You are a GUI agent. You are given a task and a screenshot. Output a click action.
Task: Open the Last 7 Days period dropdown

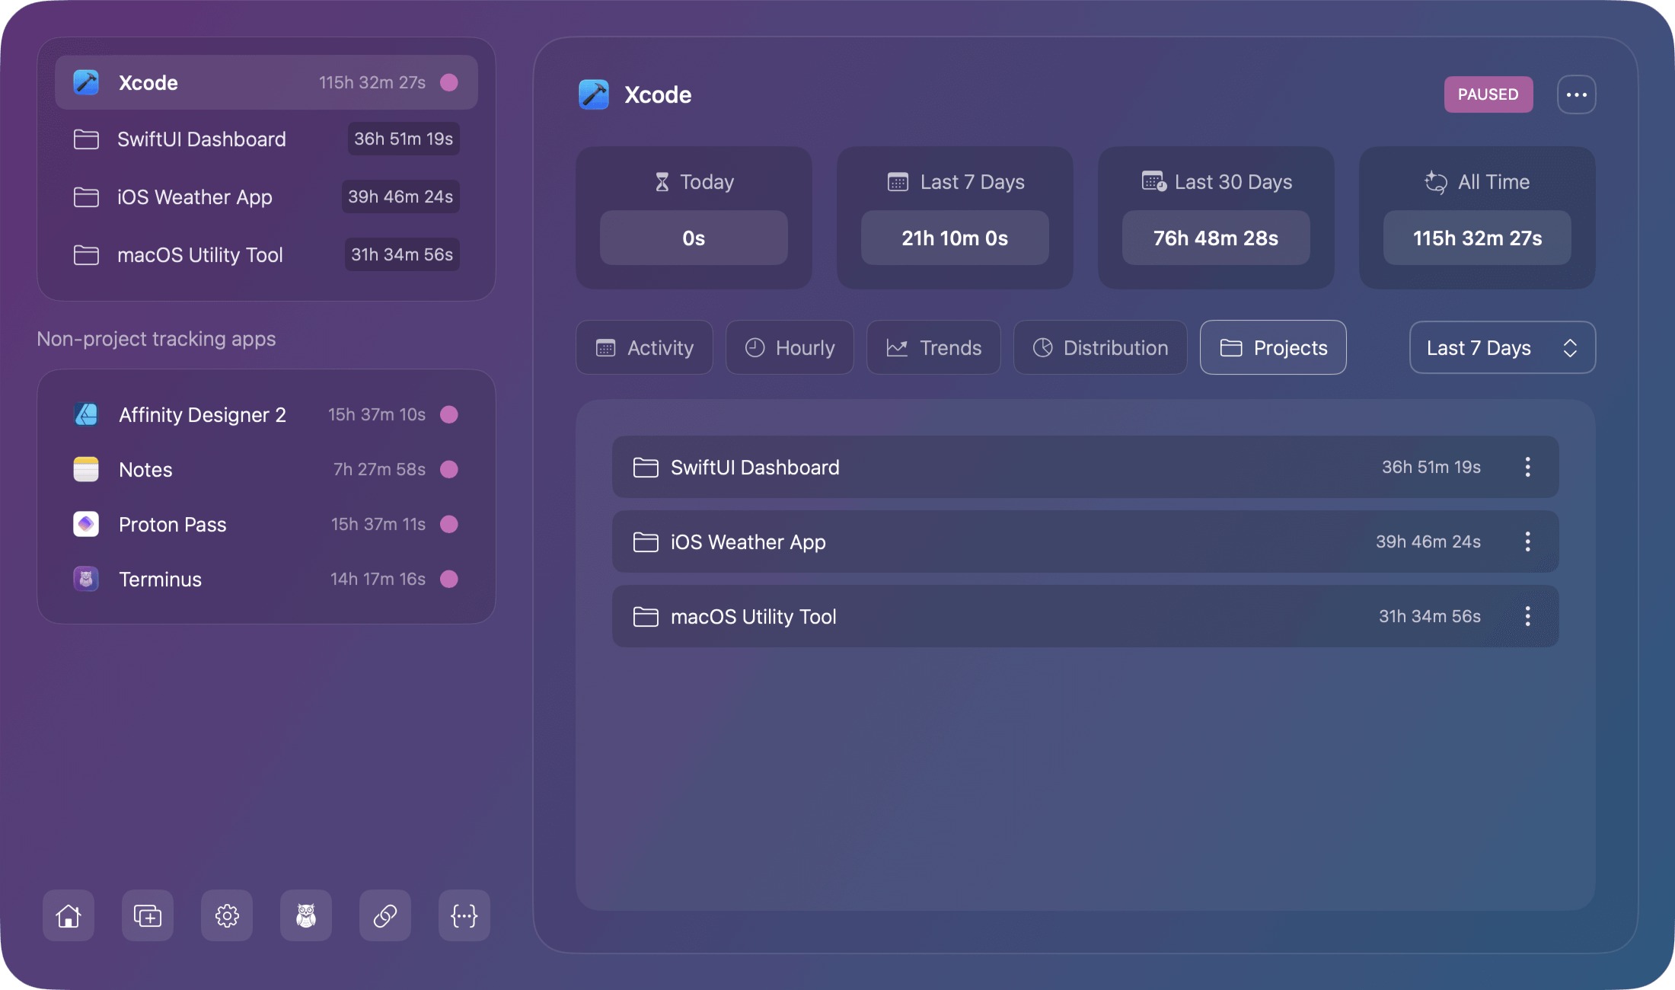(1501, 347)
